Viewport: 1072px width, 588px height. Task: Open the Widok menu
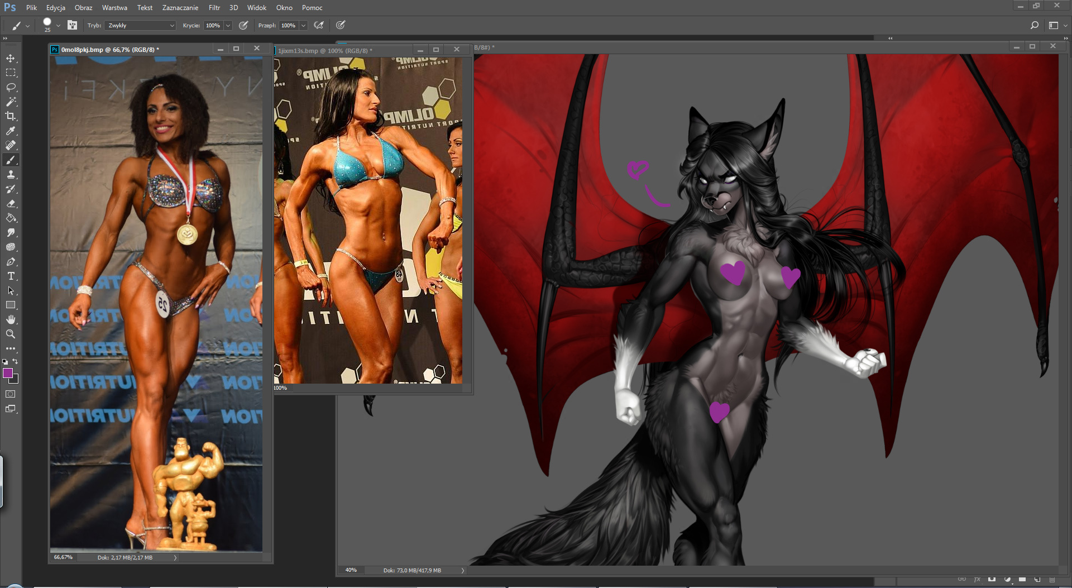(x=257, y=8)
